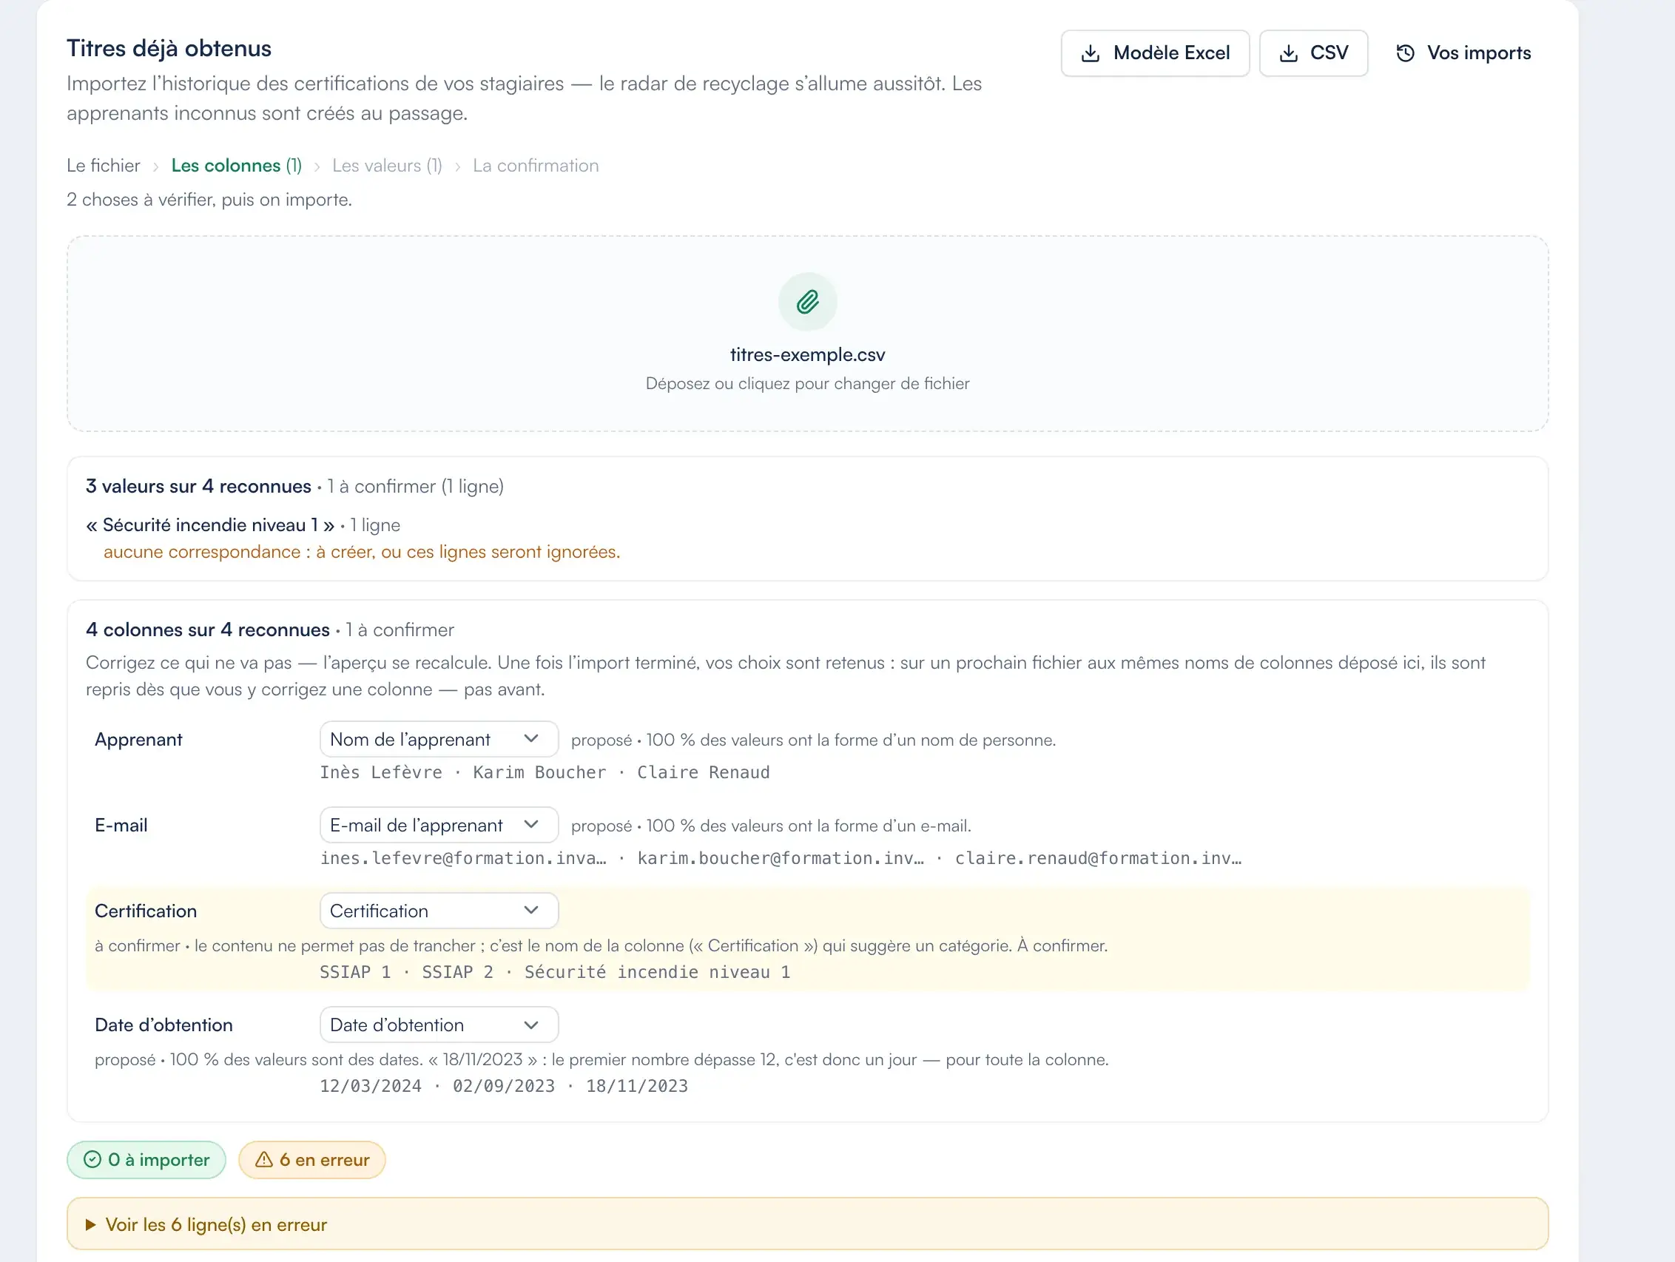The width and height of the screenshot is (1675, 1262).
Task: Open the 'Nom de l'apprenant' column dropdown
Action: point(439,739)
